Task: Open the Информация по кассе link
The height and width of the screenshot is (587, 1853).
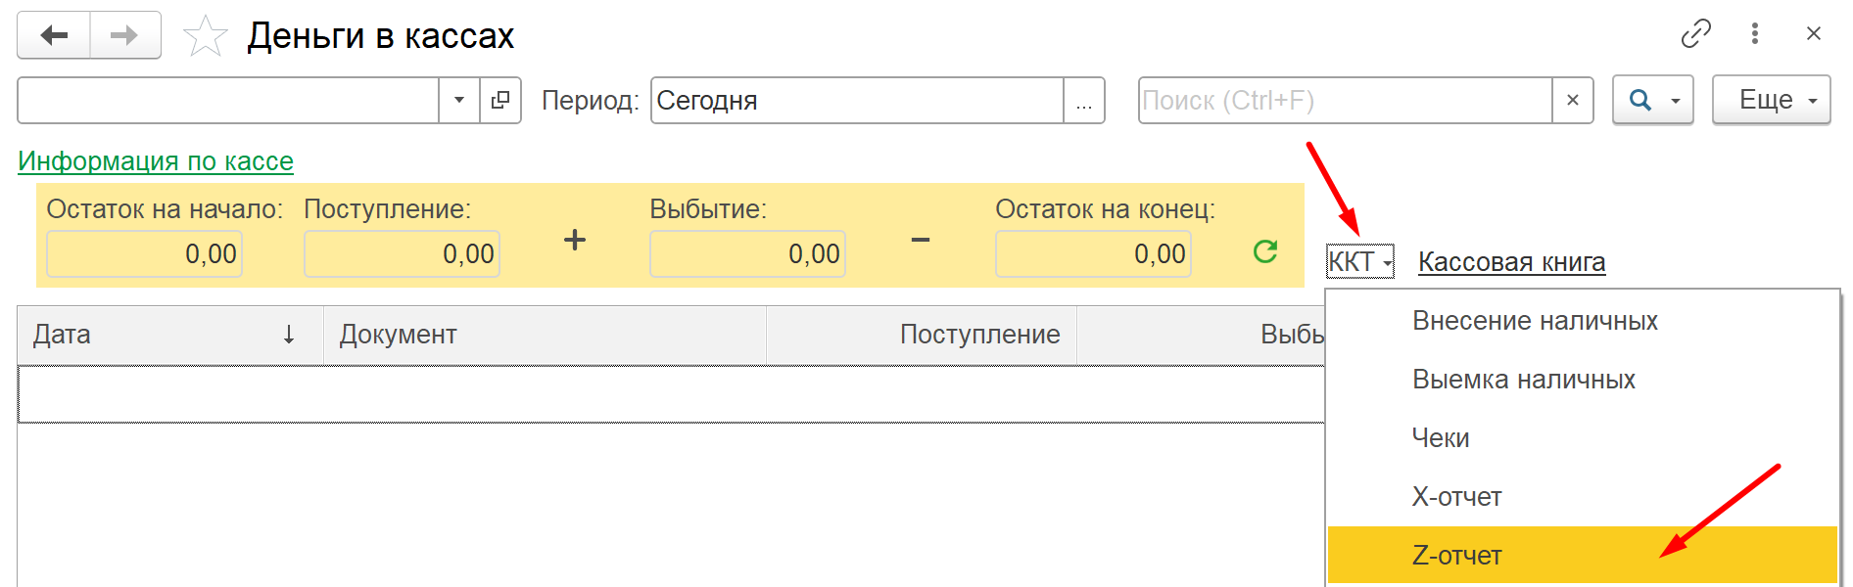Action: point(156,160)
